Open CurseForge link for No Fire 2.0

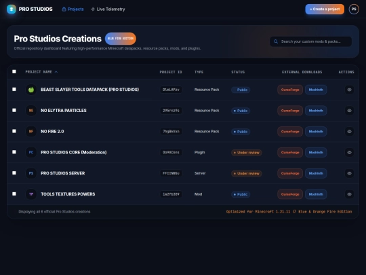[290, 132]
